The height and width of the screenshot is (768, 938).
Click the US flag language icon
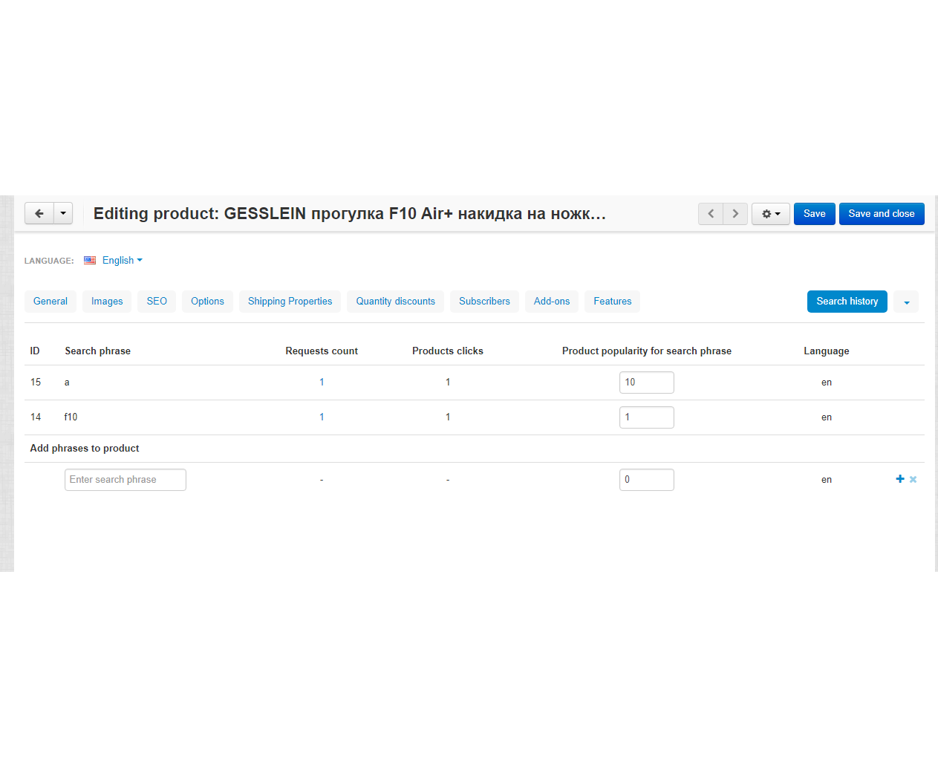(90, 261)
